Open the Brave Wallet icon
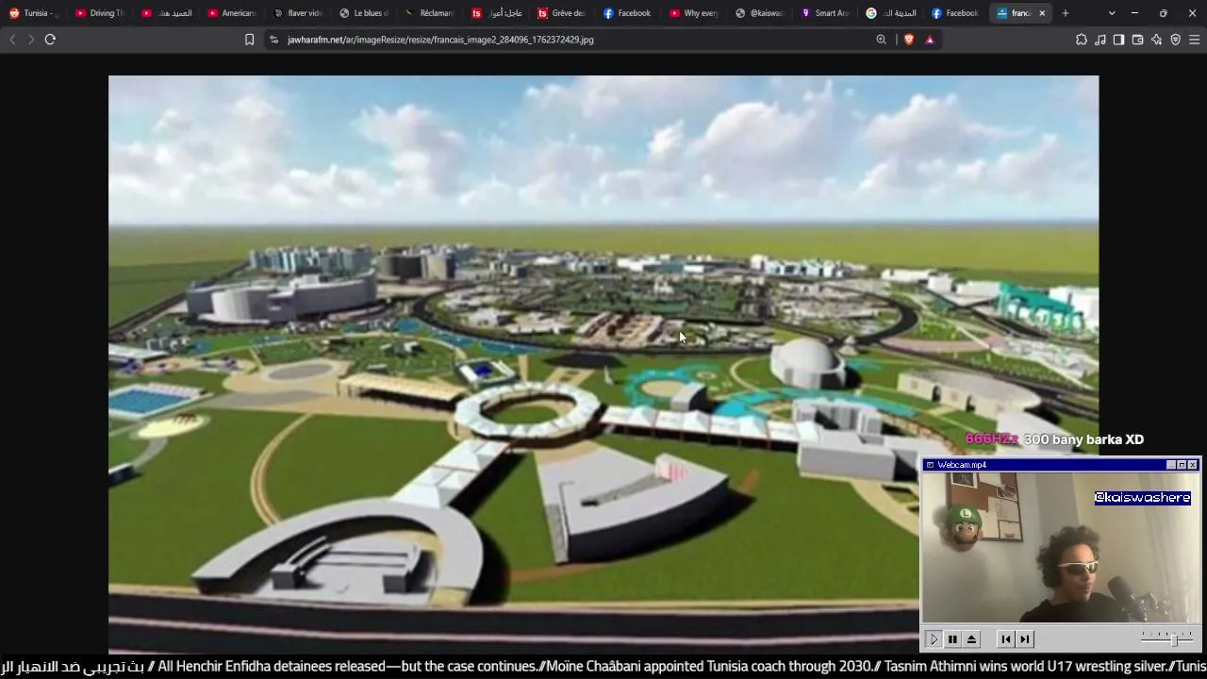The image size is (1207, 679). click(1137, 40)
